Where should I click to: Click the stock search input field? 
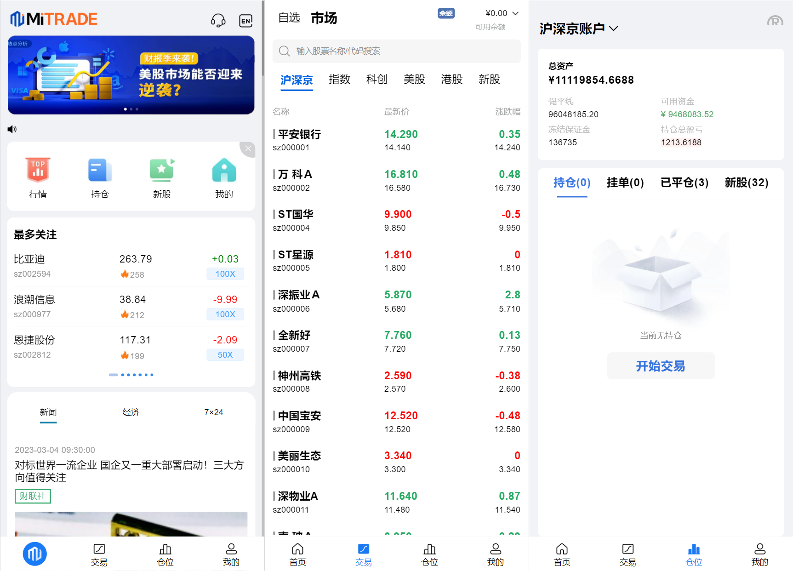point(396,51)
